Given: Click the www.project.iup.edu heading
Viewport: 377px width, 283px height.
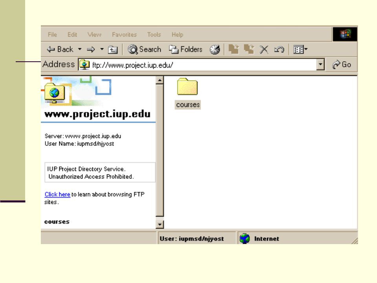Looking at the screenshot, I should pyautogui.click(x=97, y=114).
